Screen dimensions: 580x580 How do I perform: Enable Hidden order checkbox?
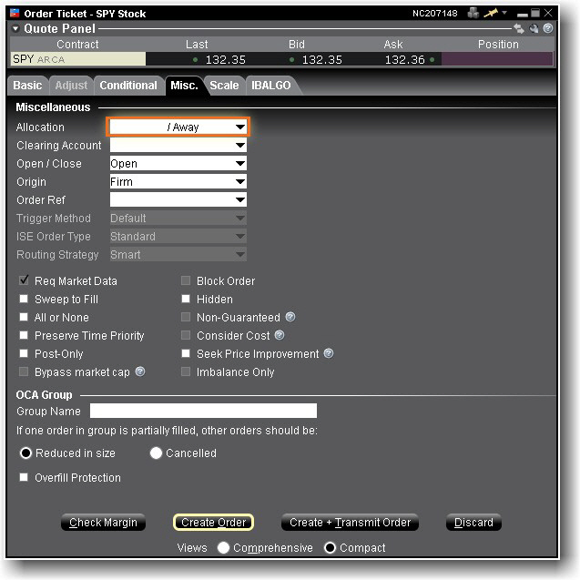(186, 299)
